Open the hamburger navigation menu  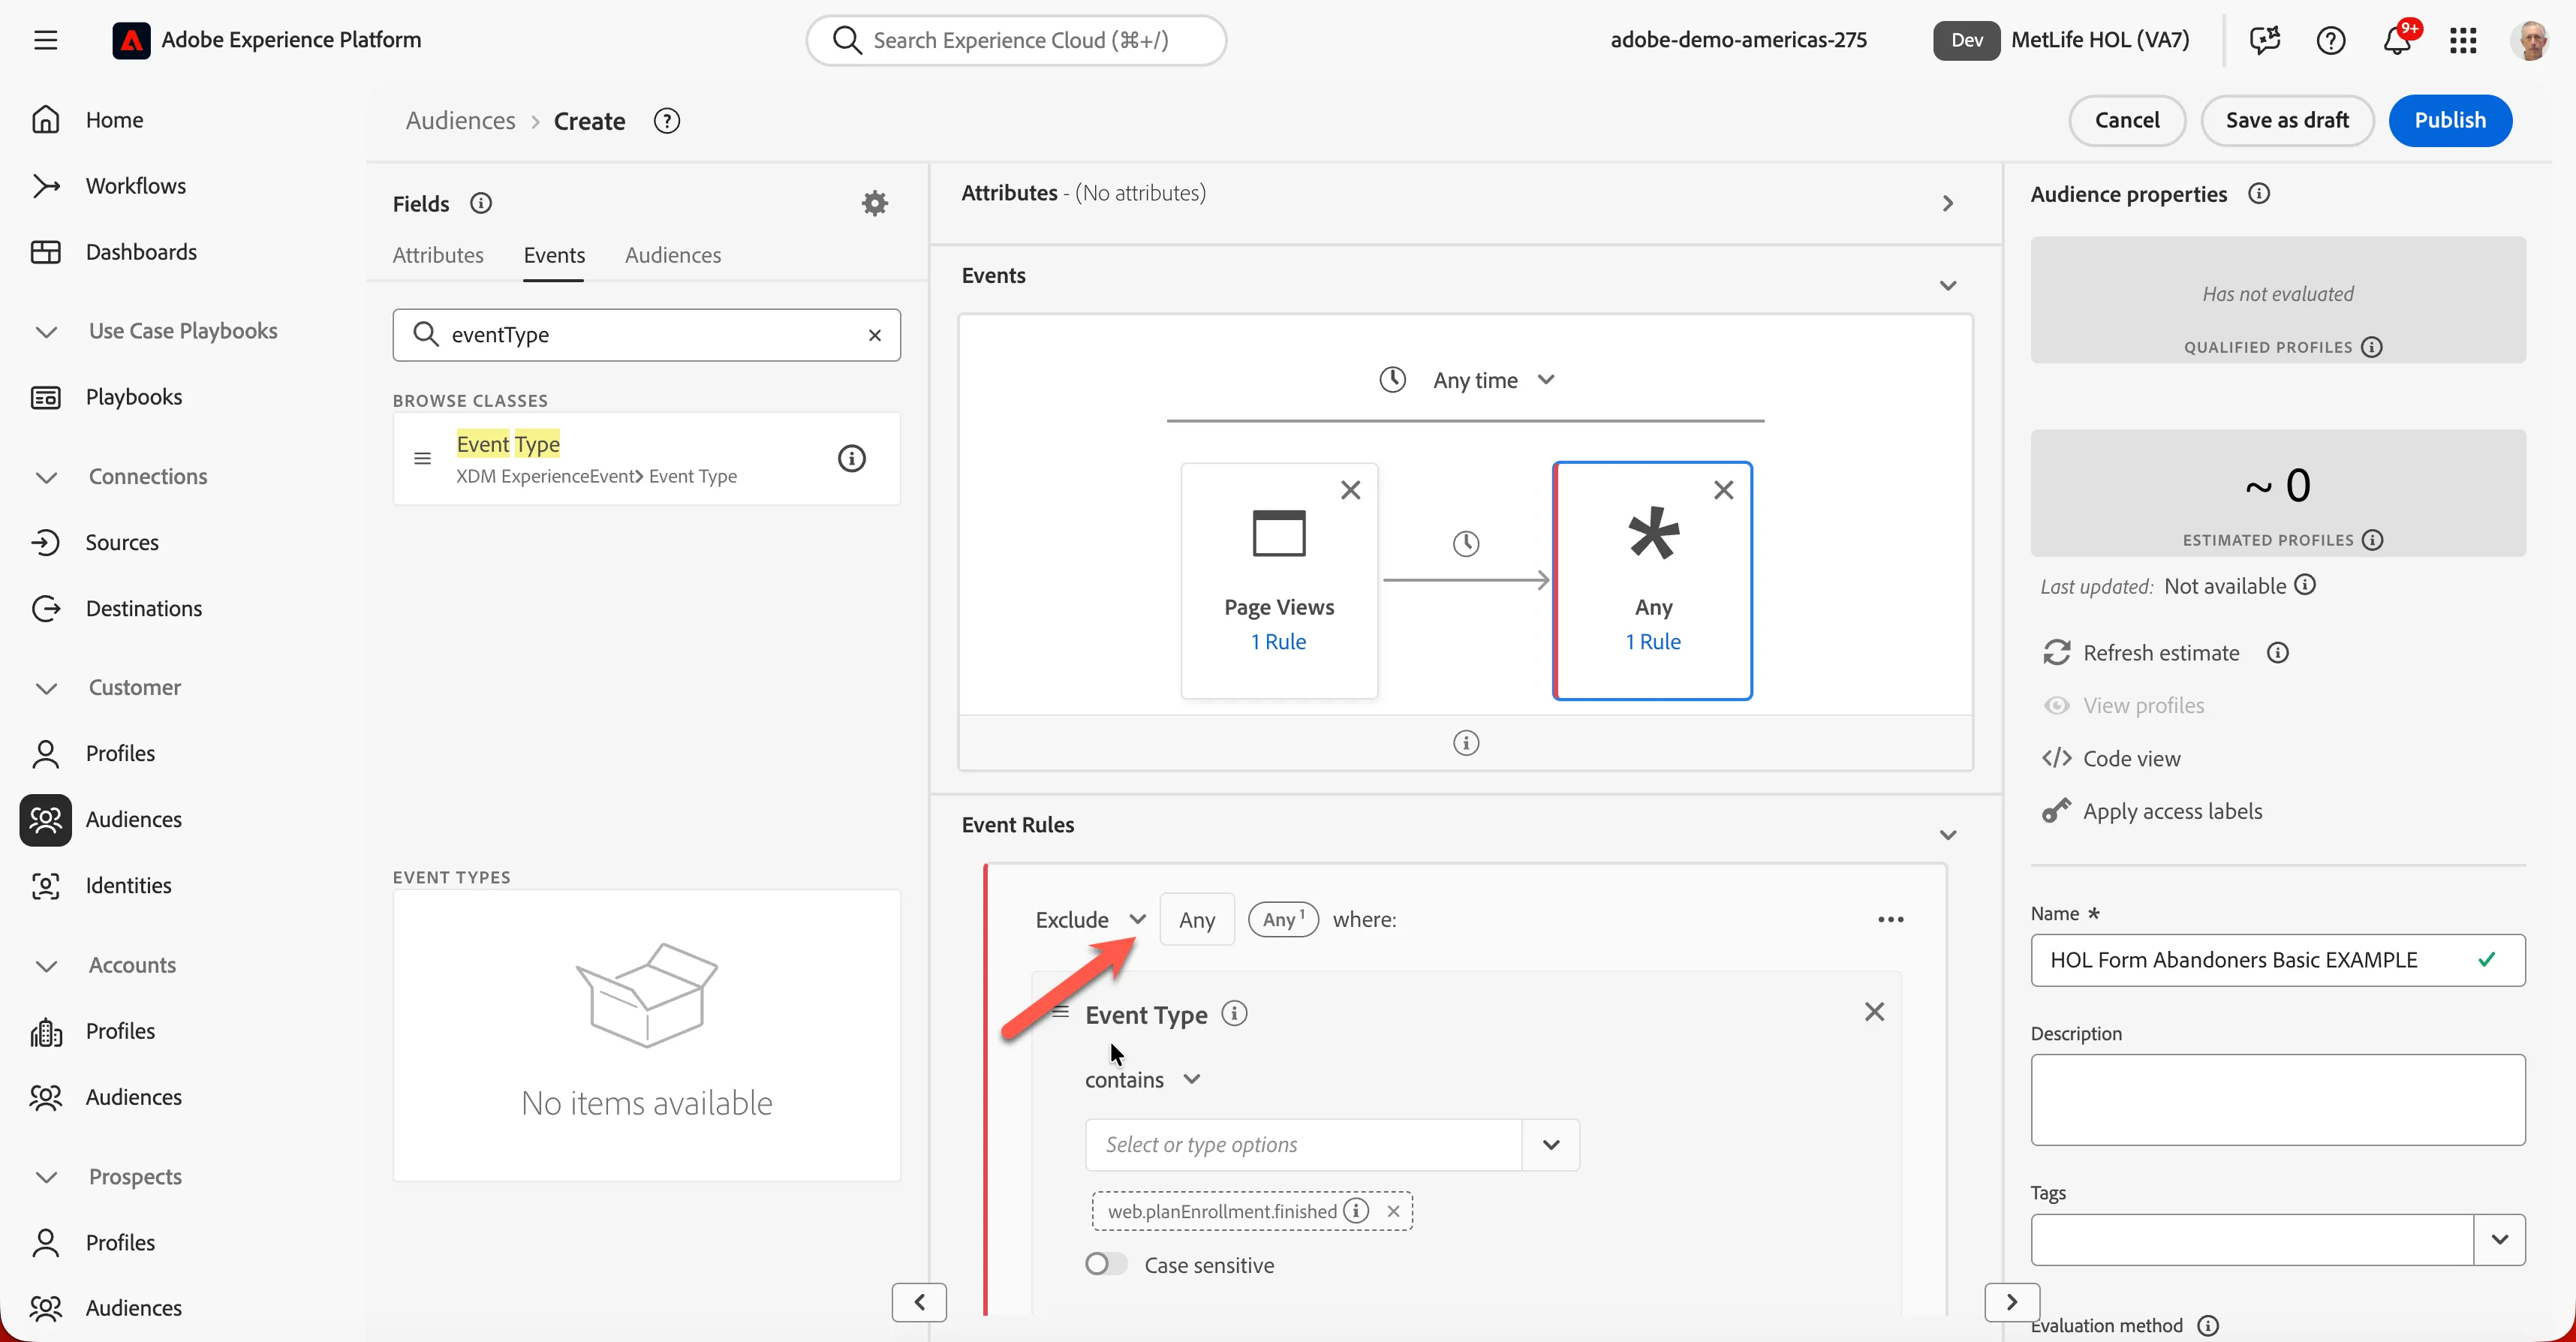(45, 40)
